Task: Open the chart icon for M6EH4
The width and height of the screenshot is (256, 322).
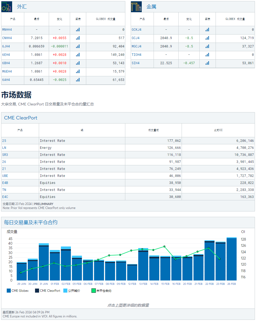Action: pyautogui.click(x=78, y=71)
